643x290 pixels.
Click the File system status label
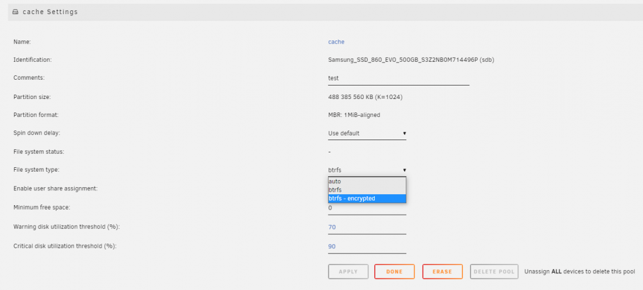[x=39, y=152]
